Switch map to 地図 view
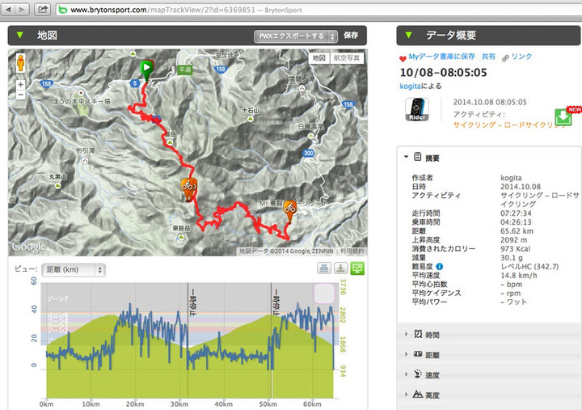 click(x=318, y=58)
